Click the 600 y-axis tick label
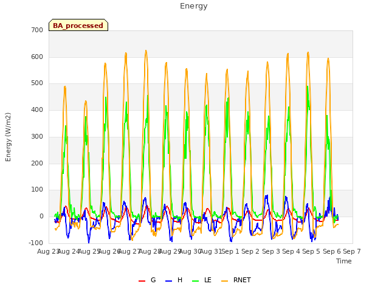Viewport: 389px width, 292px height. click(x=37, y=57)
